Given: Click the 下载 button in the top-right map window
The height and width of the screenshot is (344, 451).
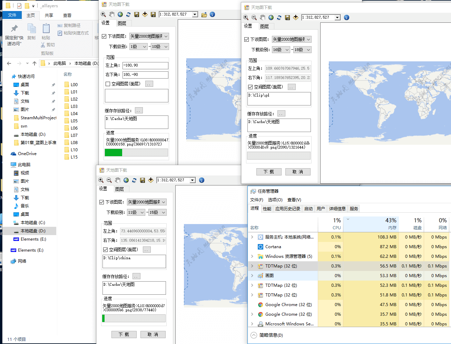Looking at the screenshot, I should [x=269, y=172].
